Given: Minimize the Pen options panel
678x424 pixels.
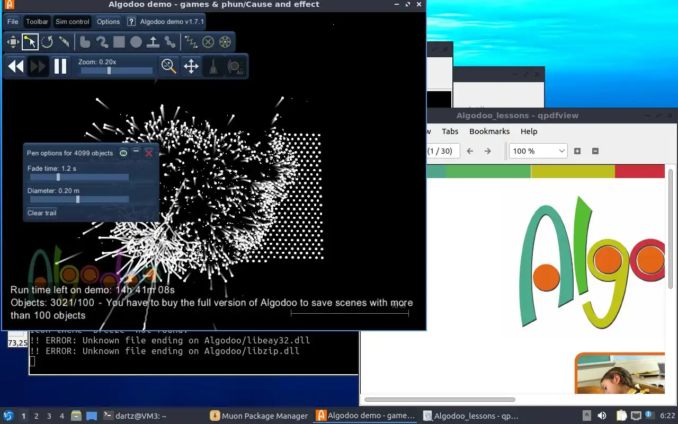Looking at the screenshot, I should click(136, 153).
